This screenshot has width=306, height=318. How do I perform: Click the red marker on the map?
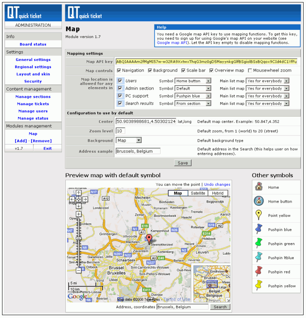149,239
